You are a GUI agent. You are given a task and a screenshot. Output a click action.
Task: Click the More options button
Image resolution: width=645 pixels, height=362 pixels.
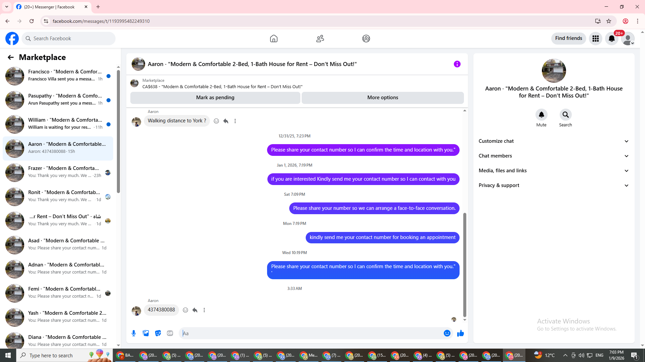click(383, 98)
